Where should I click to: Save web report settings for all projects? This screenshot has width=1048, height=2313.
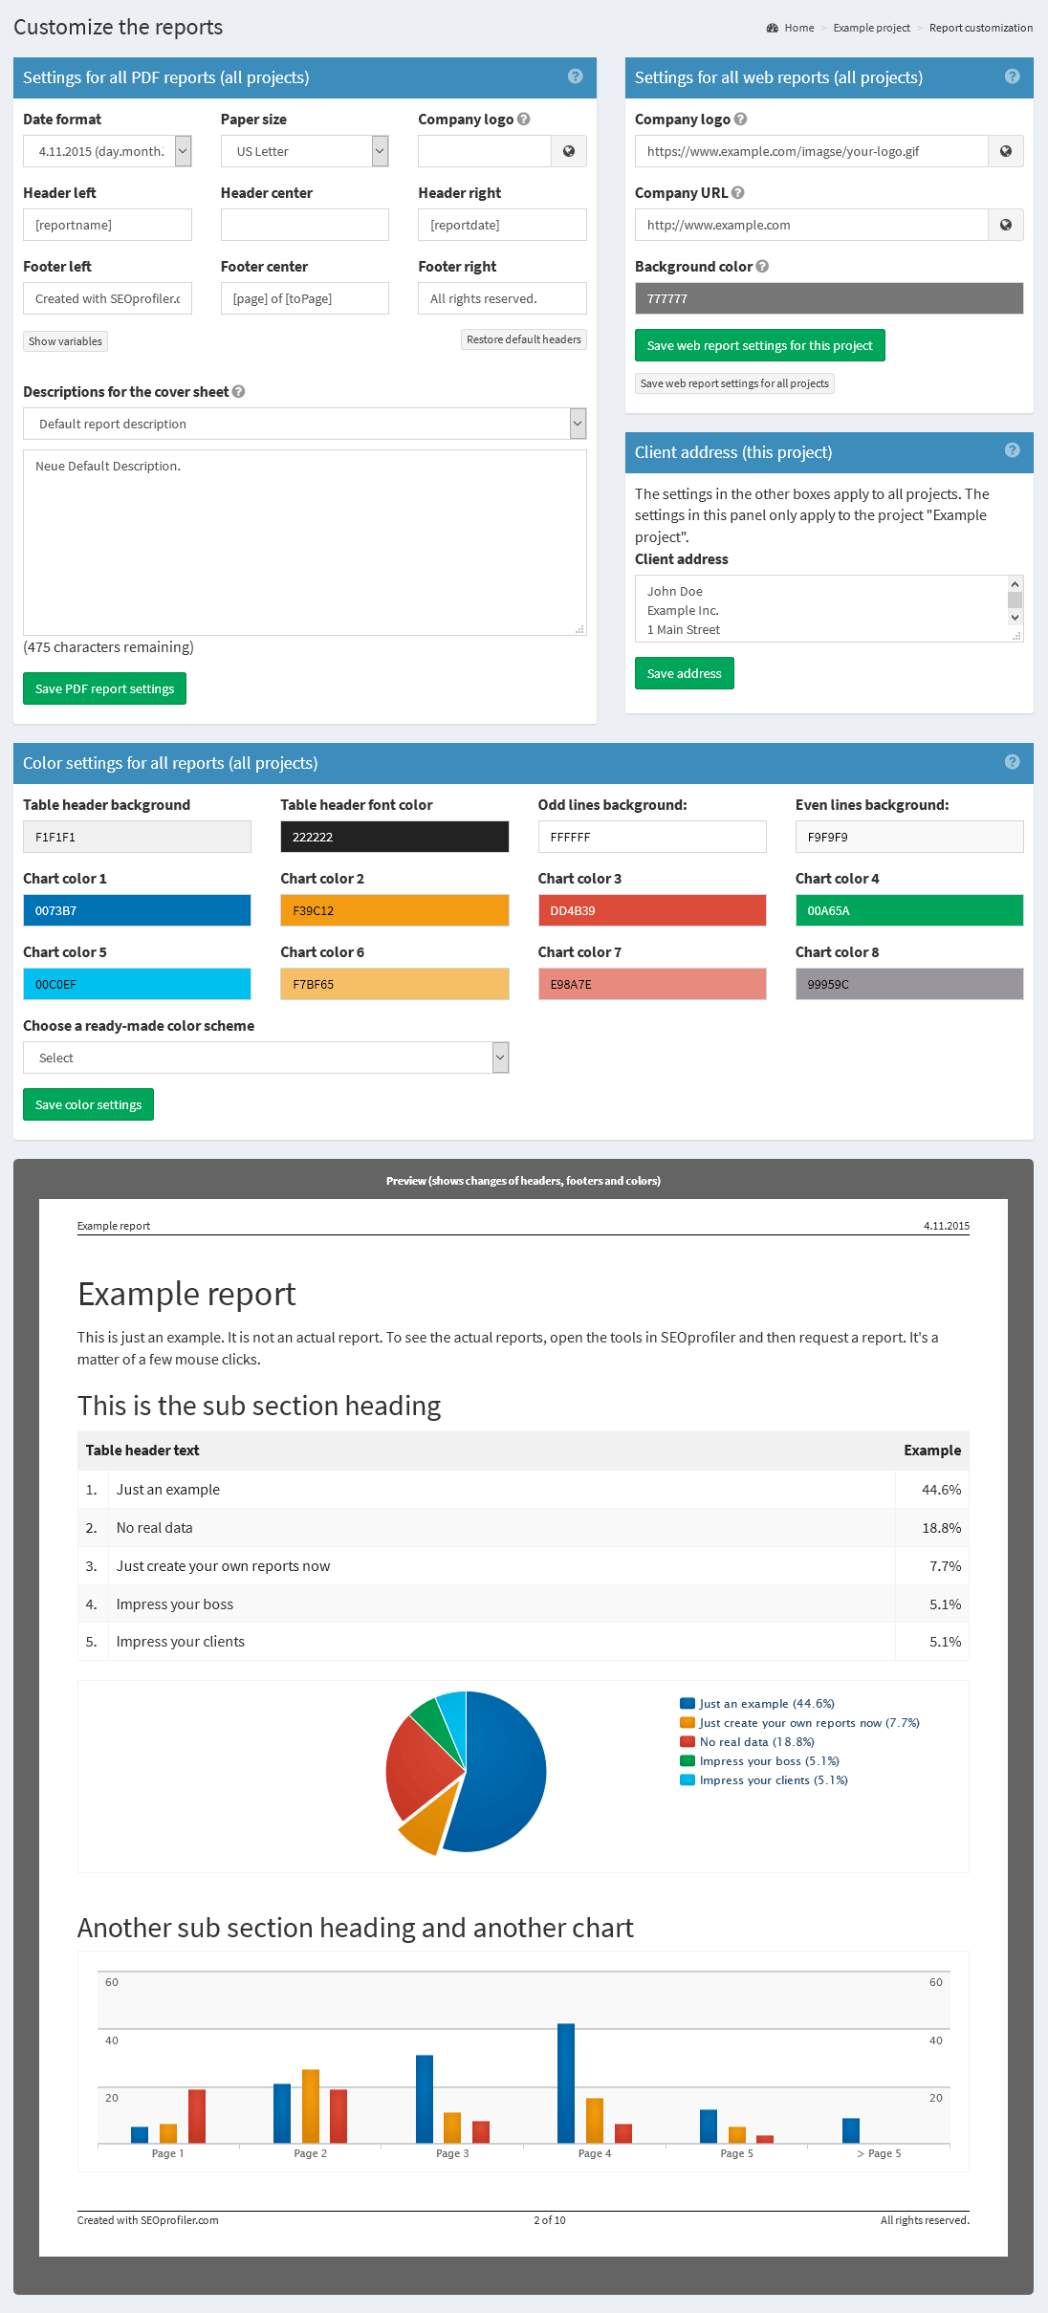click(x=734, y=383)
